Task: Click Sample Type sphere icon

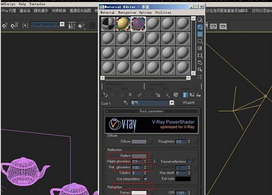Action: tap(200, 20)
